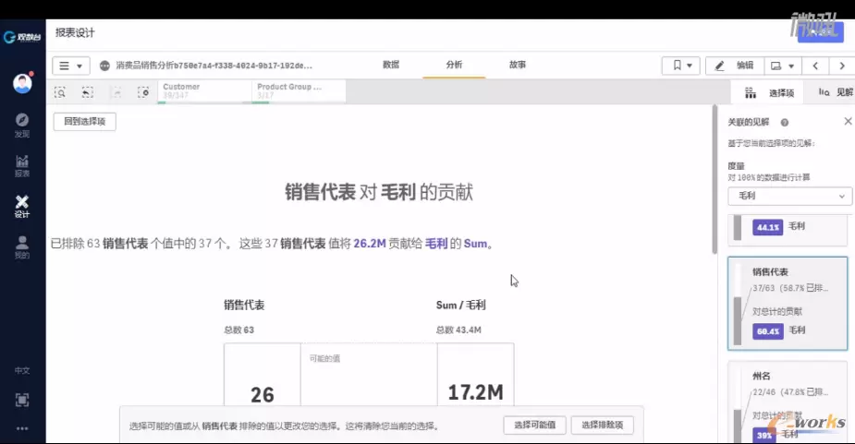855x444 pixels.
Task: Step back in selections
Action: [x=87, y=92]
